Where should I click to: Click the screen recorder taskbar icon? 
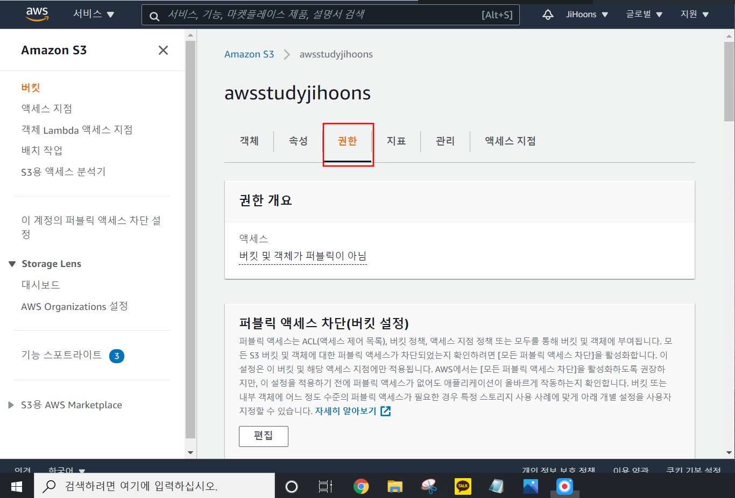(x=564, y=487)
